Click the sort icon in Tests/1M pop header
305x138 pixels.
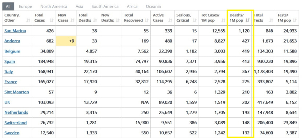pyautogui.click(x=295, y=20)
